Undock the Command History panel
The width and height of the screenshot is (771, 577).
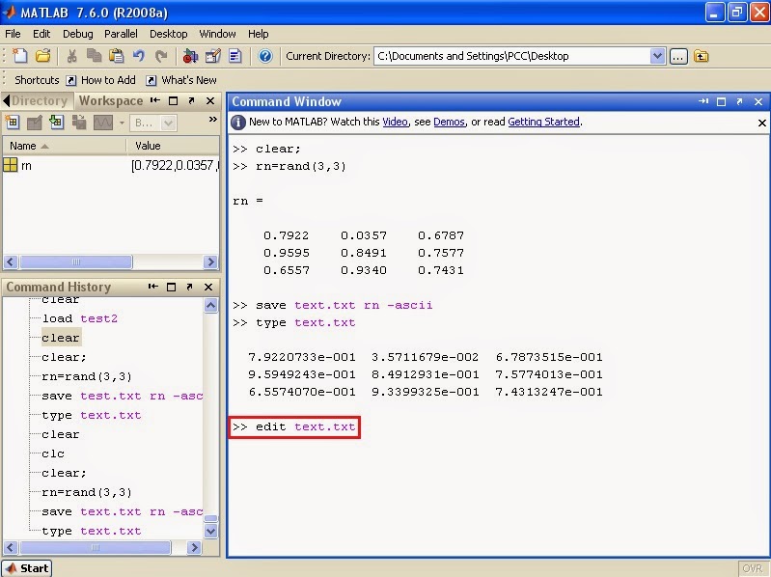[190, 287]
